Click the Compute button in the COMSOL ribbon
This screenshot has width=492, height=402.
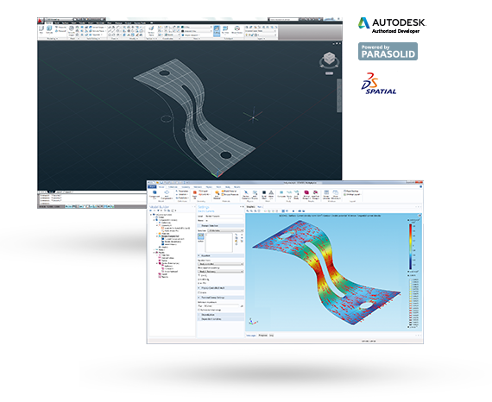(281, 194)
